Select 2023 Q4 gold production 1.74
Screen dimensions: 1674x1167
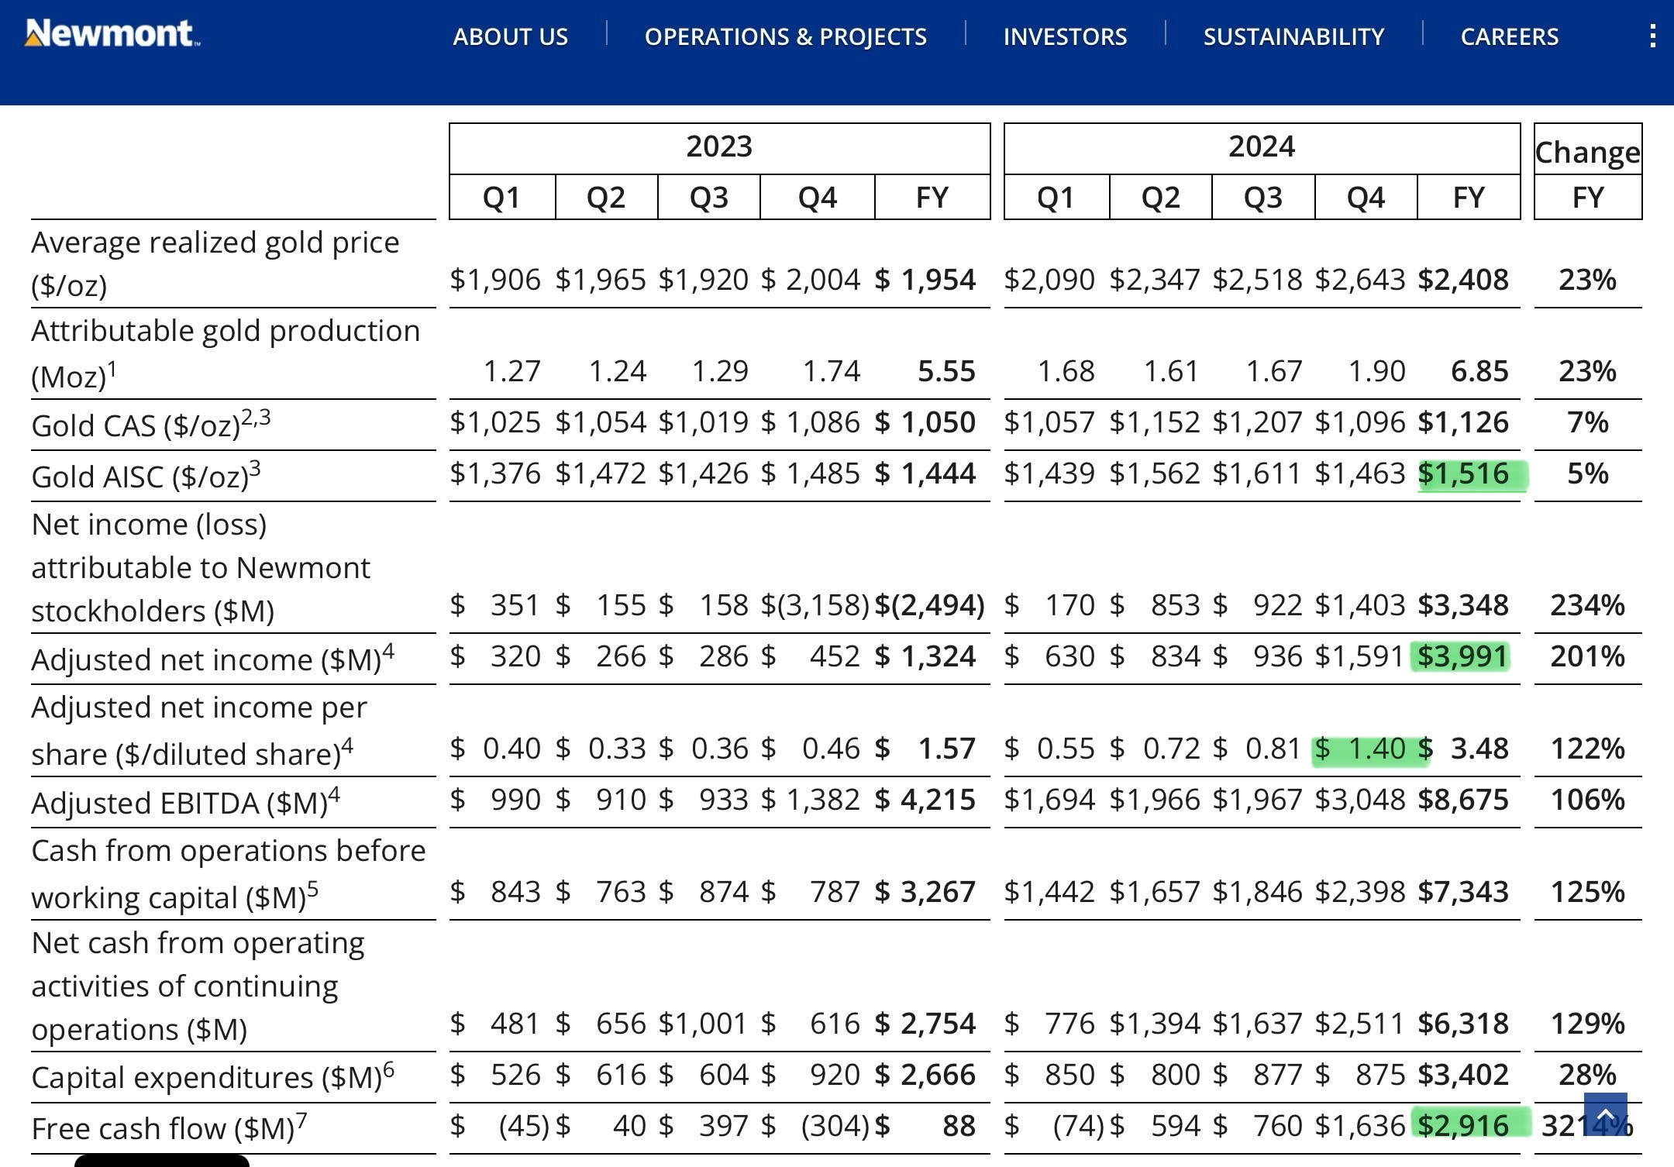coord(832,372)
